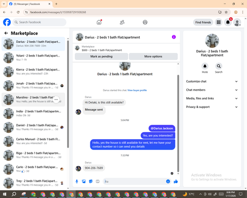247x198 pixels.
Task: View site information icon in address bar
Action: [x=26, y=12]
